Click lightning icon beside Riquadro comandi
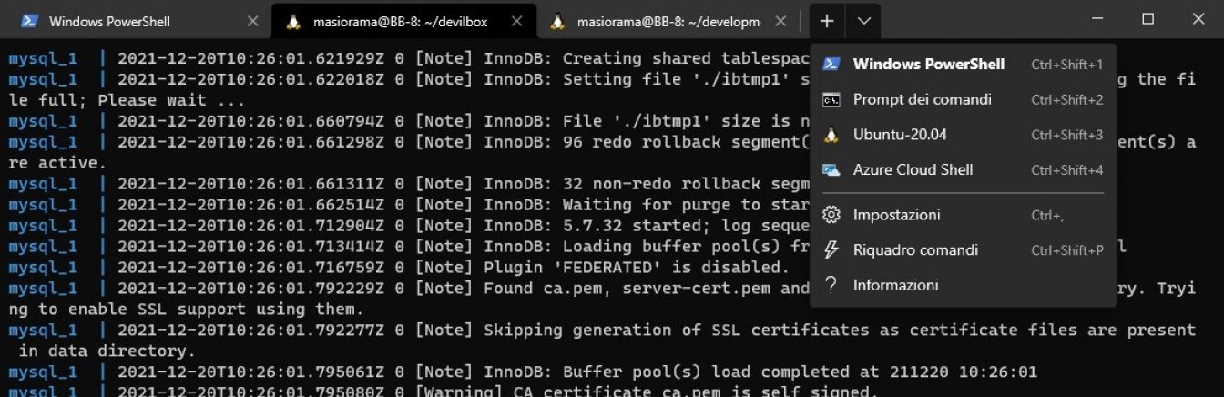Viewport: 1224px width, 397px height. pos(831,250)
